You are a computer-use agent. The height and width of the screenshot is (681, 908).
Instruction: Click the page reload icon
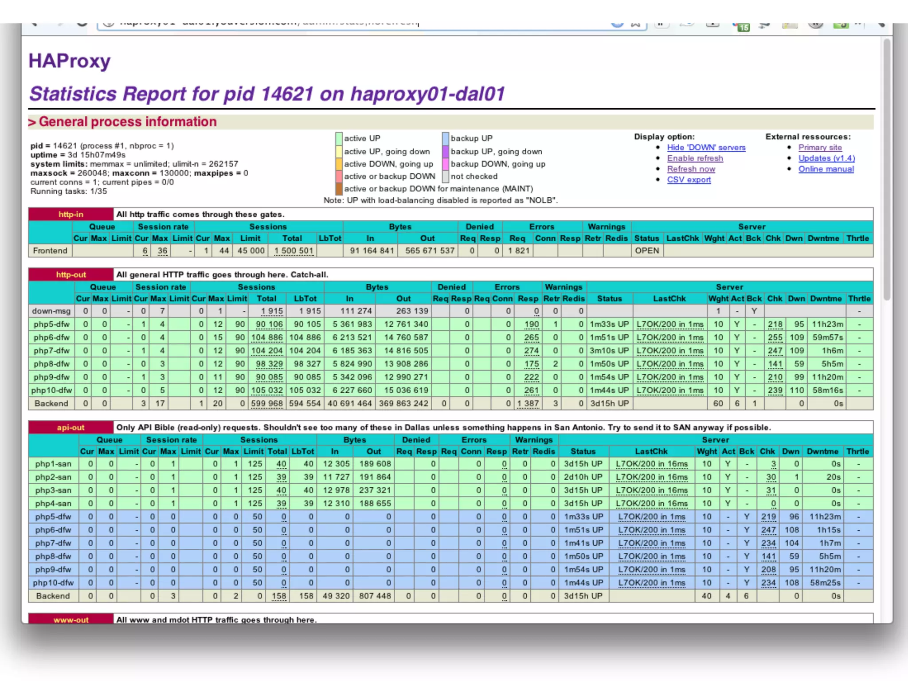82,24
